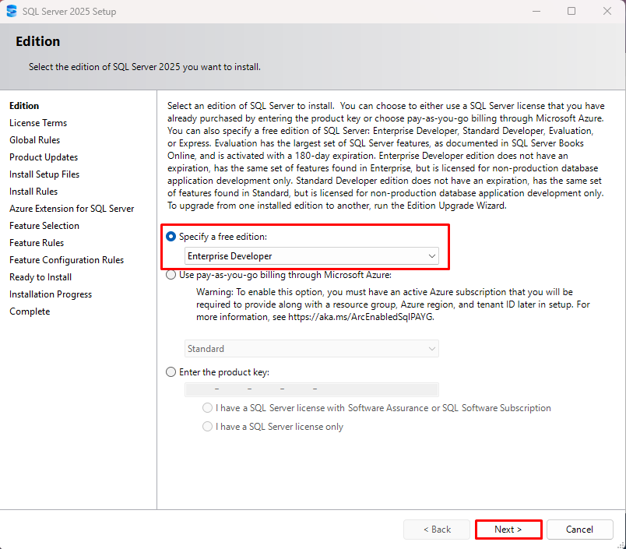
Task: Select the Edition step in sidebar
Action: [x=24, y=106]
